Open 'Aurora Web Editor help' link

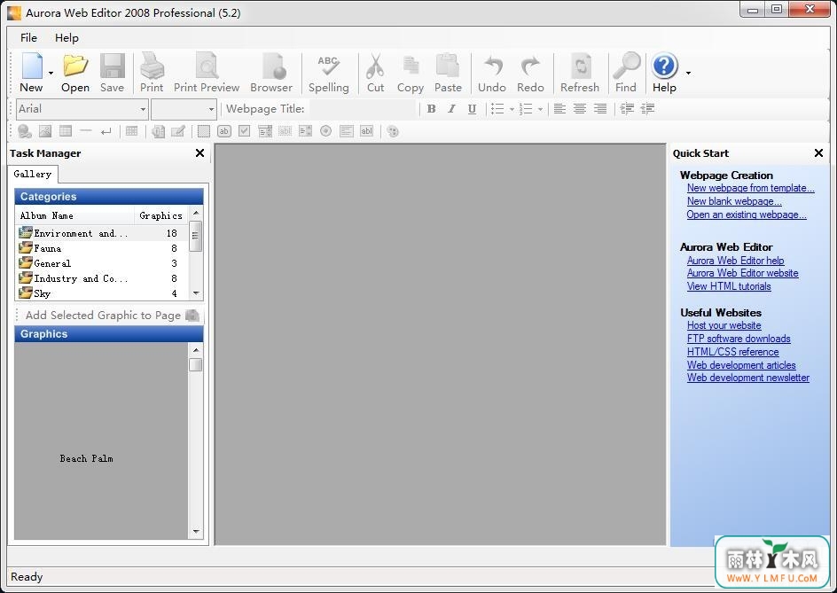[x=735, y=261]
